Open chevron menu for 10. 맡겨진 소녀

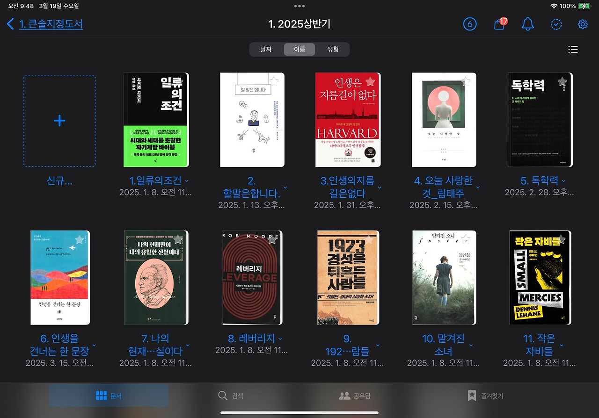pyautogui.click(x=471, y=346)
